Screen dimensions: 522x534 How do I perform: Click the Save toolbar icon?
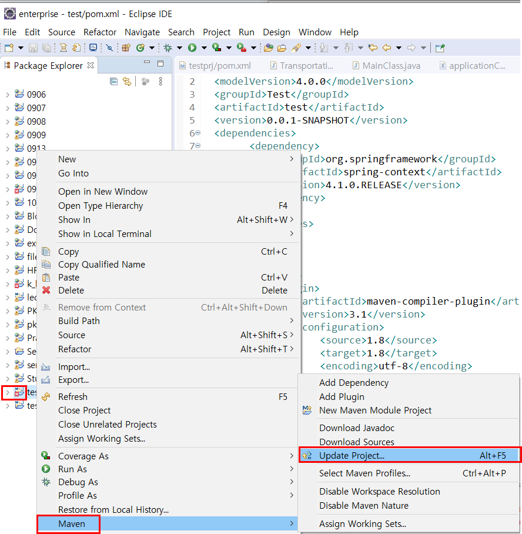click(33, 48)
